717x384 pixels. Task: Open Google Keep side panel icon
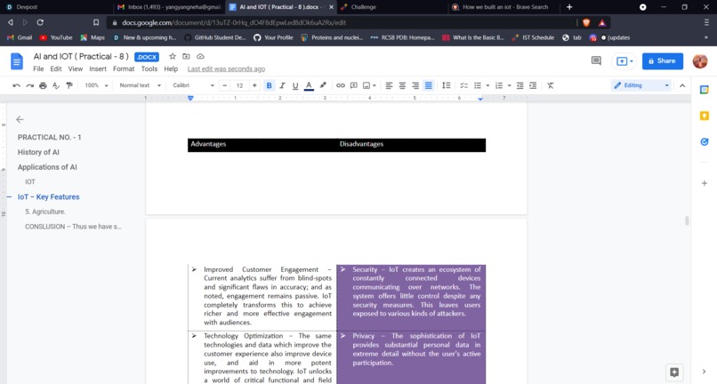[x=705, y=116]
